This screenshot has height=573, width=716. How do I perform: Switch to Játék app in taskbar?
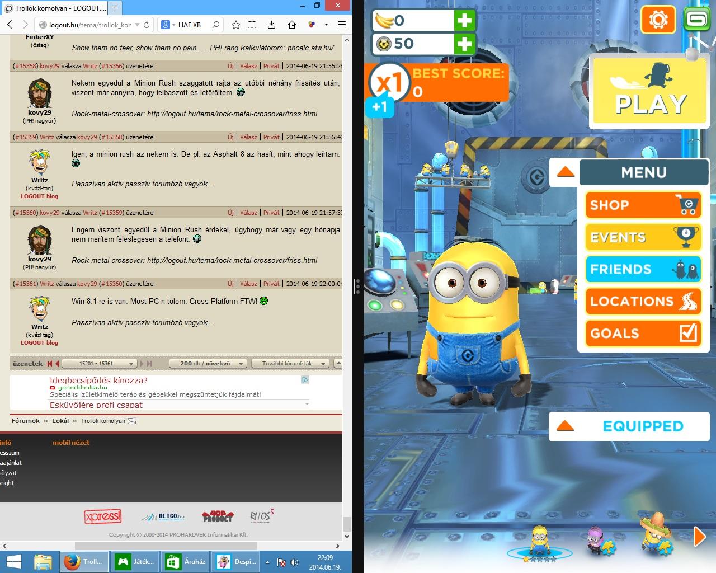click(135, 562)
